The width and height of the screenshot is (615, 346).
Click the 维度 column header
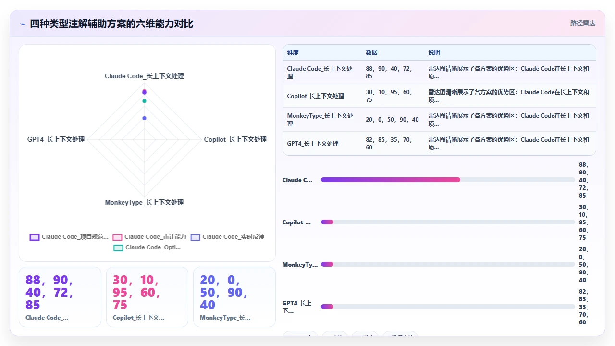point(293,53)
